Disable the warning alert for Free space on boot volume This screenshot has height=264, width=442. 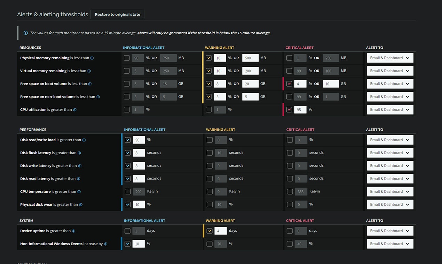coord(209,83)
